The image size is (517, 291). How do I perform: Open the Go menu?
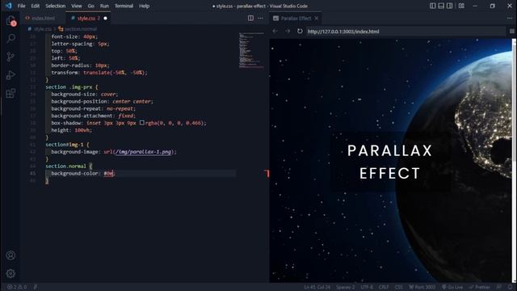[x=91, y=6]
